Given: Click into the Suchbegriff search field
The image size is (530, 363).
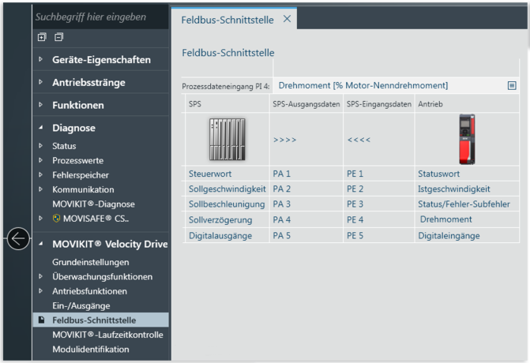Looking at the screenshot, I should [99, 17].
